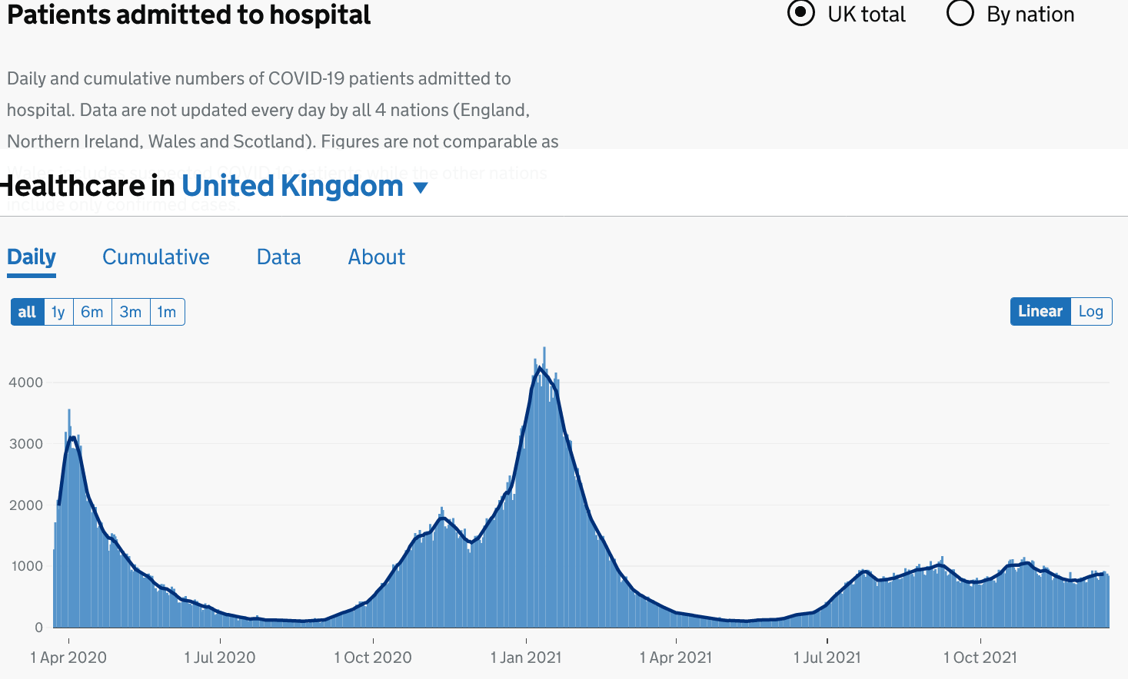Screen dimensions: 1128x679
Task: Select the UK total radio button
Action: [801, 13]
